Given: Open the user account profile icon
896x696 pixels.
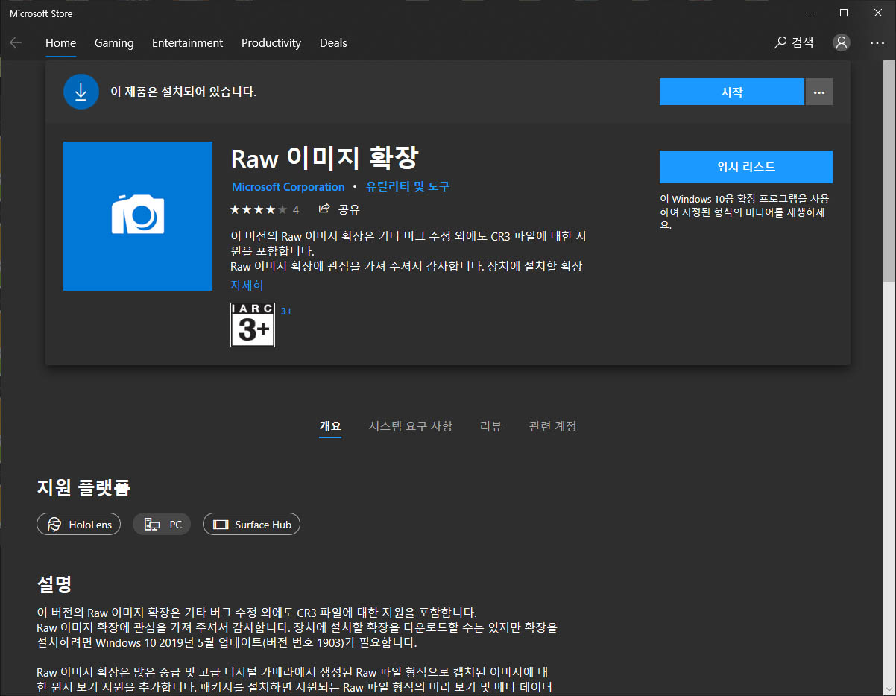Looking at the screenshot, I should [842, 42].
